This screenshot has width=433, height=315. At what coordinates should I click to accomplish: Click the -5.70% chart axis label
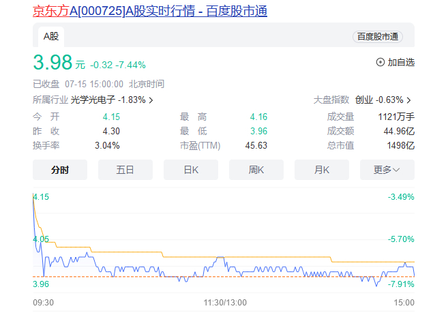[401, 239]
